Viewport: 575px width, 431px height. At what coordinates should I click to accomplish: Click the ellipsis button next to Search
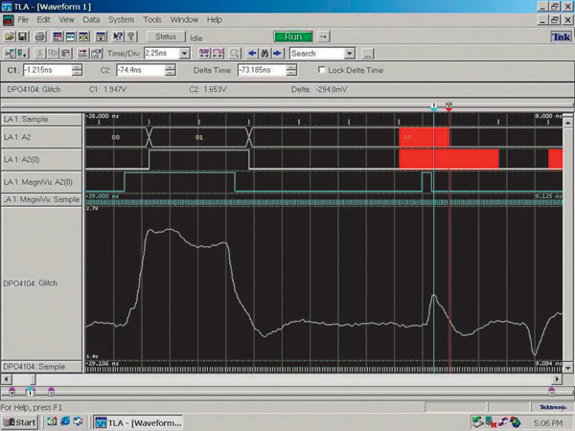coord(367,54)
